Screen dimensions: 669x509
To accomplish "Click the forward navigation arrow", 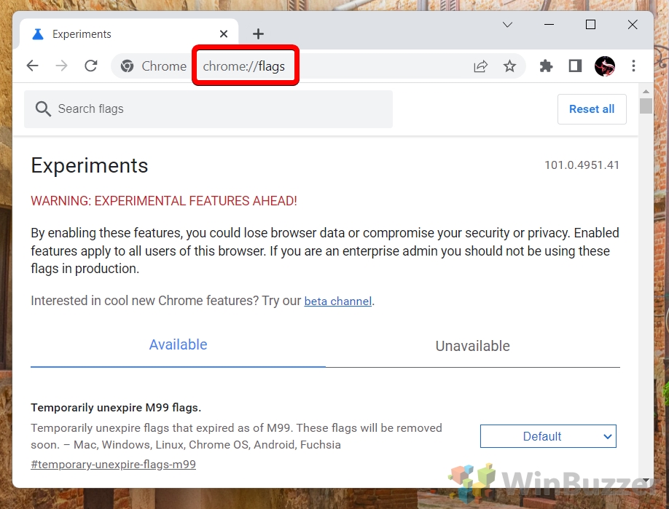I will pos(61,66).
